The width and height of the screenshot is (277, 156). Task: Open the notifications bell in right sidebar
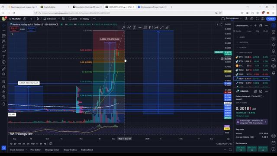click(274, 73)
